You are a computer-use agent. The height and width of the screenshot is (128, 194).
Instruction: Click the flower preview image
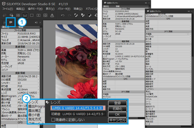click(76, 61)
